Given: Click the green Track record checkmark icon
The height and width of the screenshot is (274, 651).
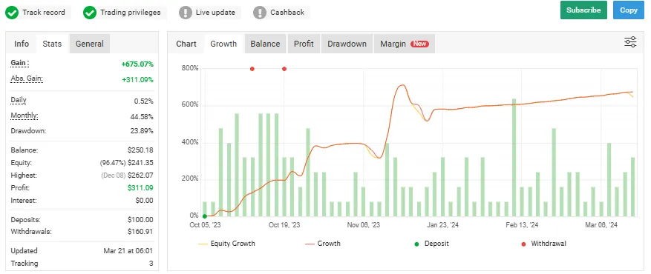Looking at the screenshot, I should pyautogui.click(x=12, y=13).
